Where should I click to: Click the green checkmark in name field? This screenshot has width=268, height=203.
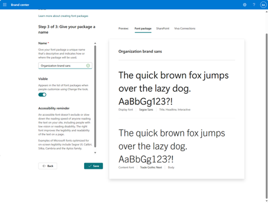88,65
